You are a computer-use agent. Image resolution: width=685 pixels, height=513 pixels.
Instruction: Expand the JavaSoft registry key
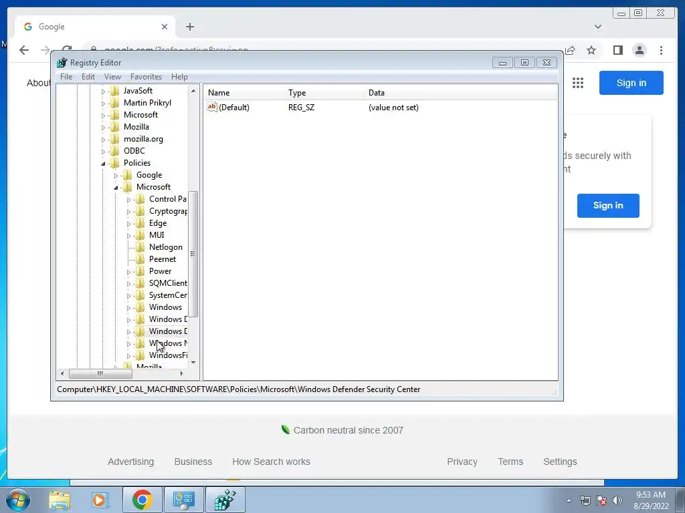click(x=103, y=92)
